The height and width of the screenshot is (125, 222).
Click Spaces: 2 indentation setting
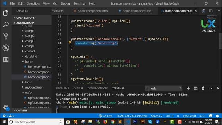pyautogui.click(x=156, y=116)
